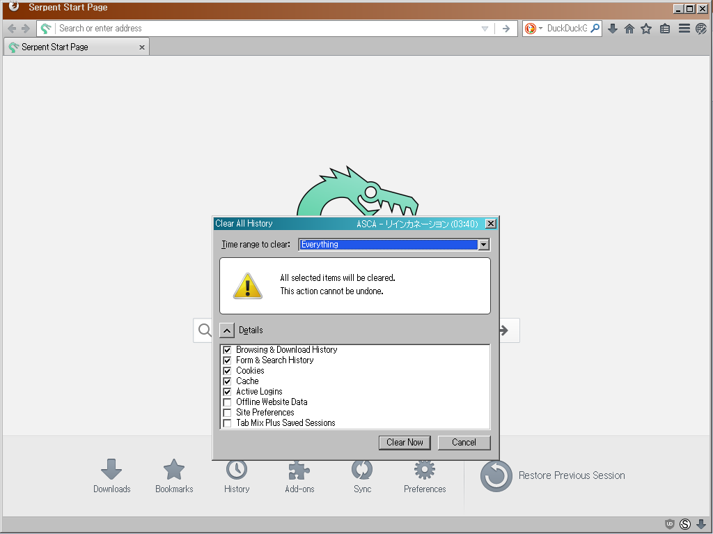Image resolution: width=713 pixels, height=534 pixels.
Task: Click Cancel in Clear All History dialog
Action: [x=464, y=443]
